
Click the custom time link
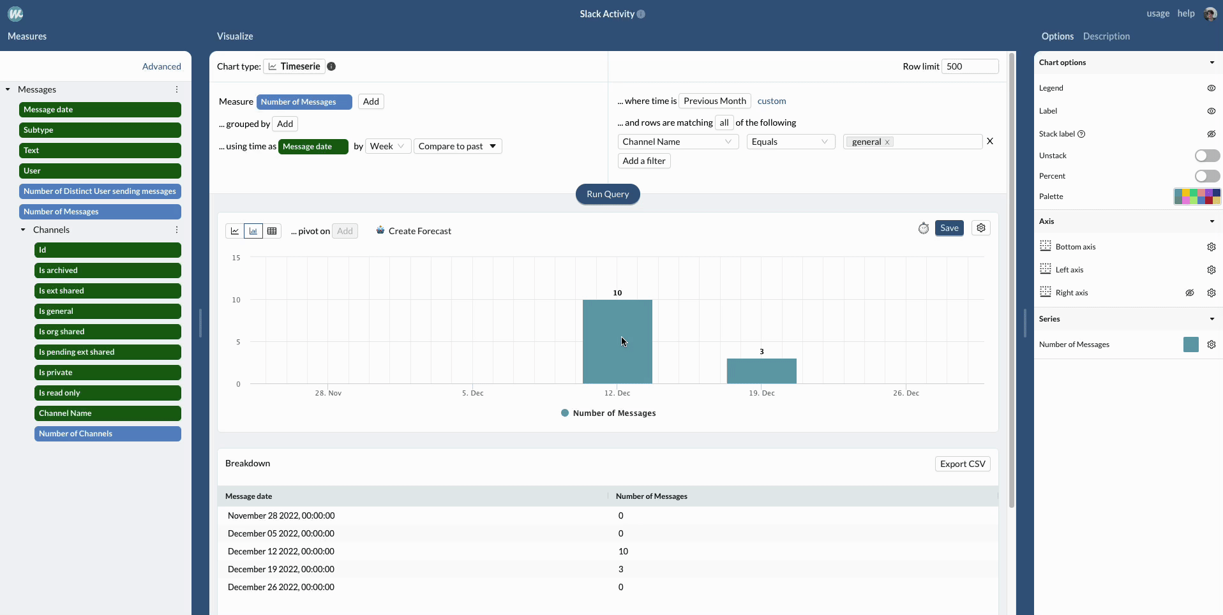click(772, 101)
